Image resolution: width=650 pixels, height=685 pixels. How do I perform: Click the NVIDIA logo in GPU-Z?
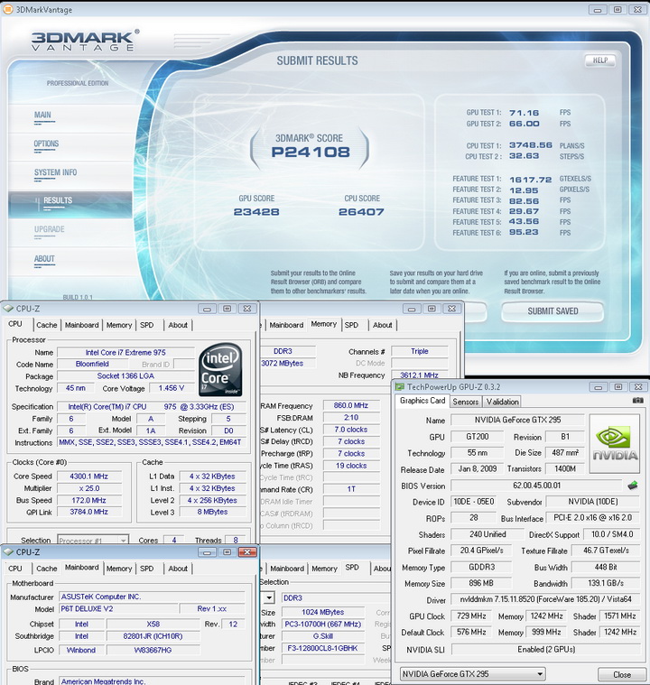[x=615, y=443]
